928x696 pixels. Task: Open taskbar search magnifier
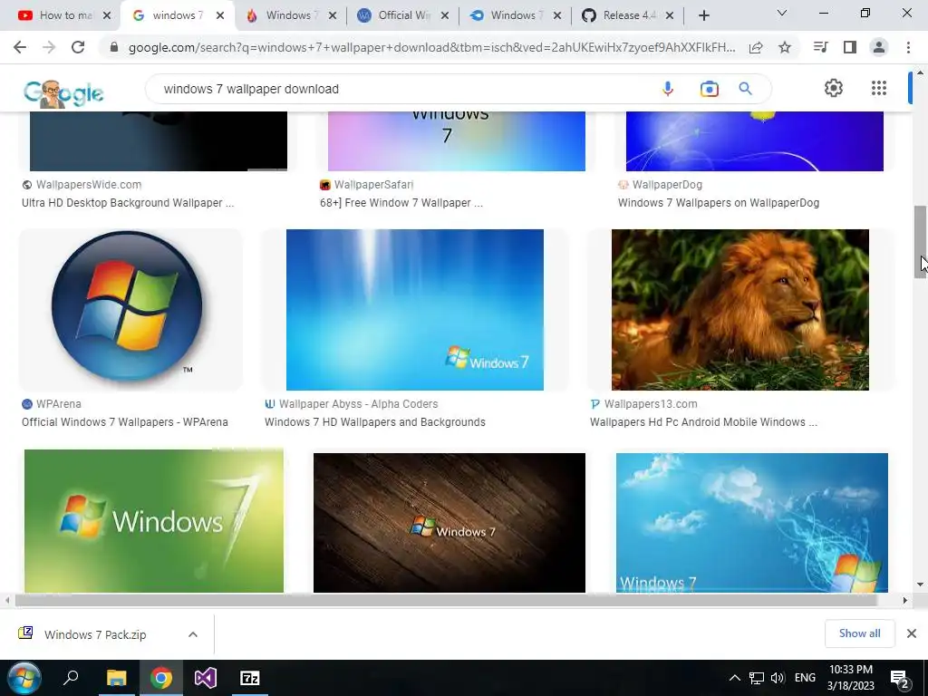click(71, 678)
